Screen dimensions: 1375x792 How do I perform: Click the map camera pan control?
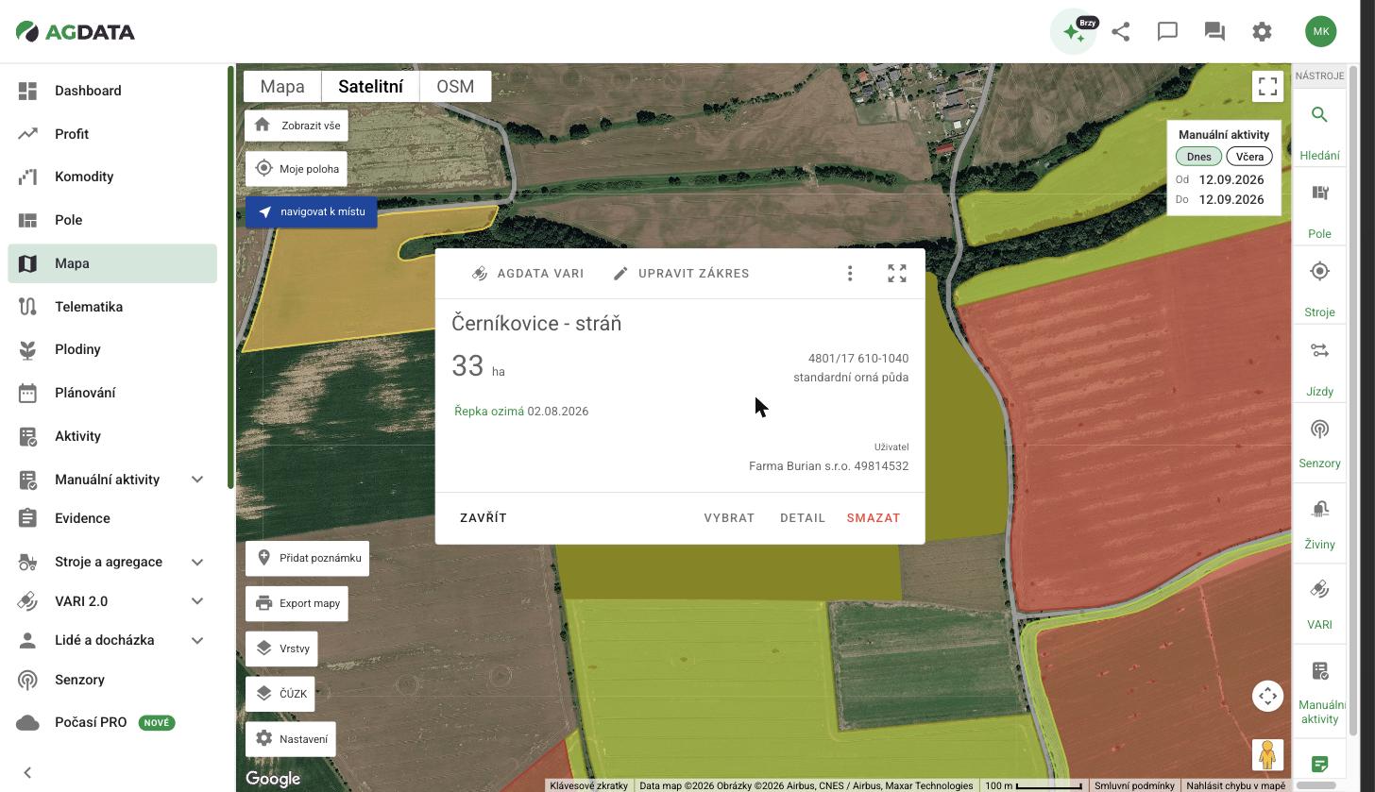[x=1267, y=696]
